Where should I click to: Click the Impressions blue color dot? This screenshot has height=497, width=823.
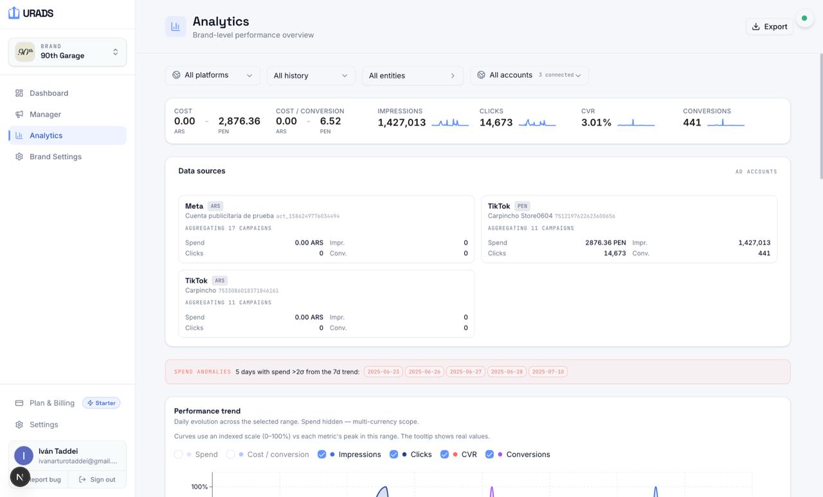pyautogui.click(x=332, y=455)
